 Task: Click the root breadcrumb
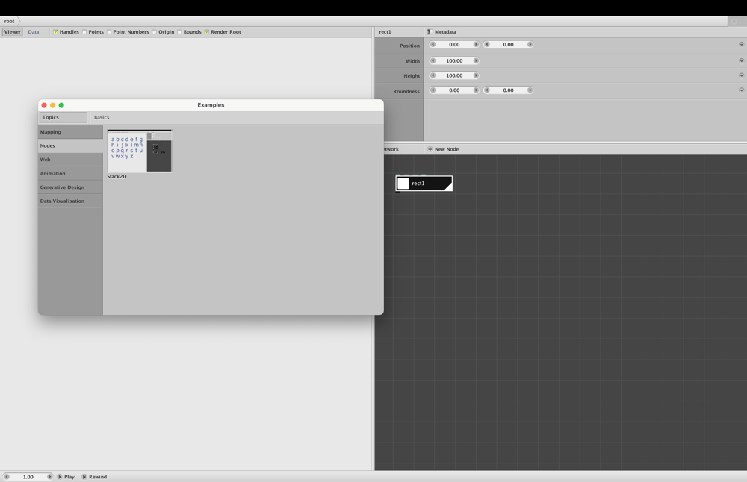pyautogui.click(x=10, y=21)
